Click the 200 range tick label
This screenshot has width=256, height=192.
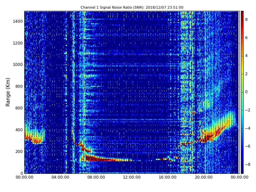coord(19,151)
